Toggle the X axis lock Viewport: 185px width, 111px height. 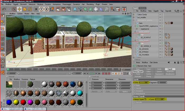(x=36, y=9)
